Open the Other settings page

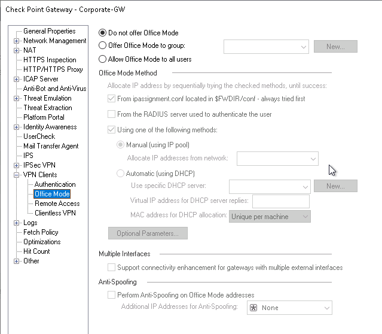click(x=31, y=261)
